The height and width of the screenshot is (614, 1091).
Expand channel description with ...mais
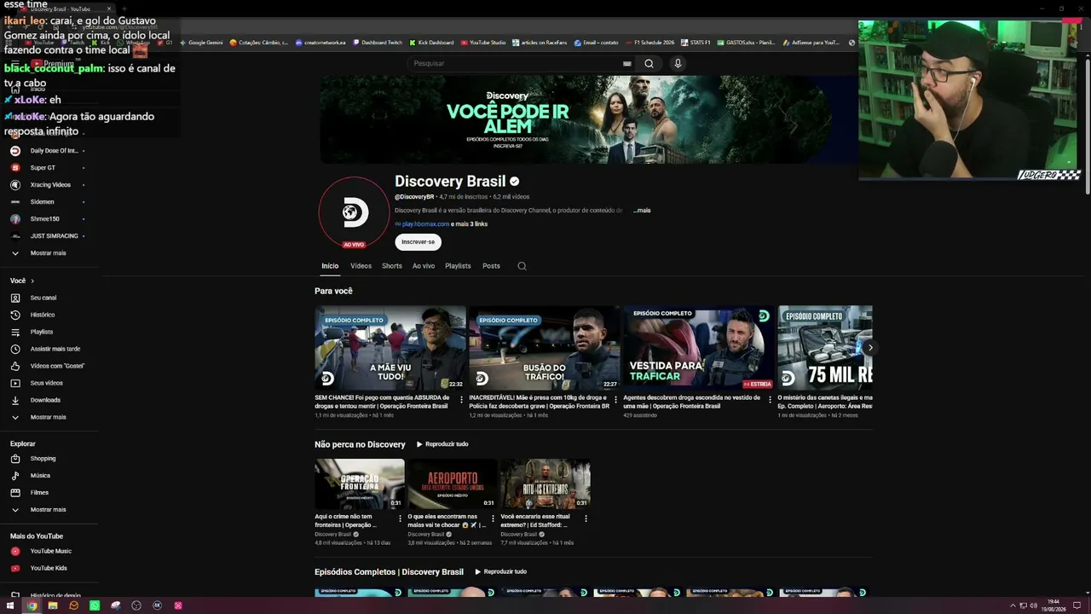(642, 211)
